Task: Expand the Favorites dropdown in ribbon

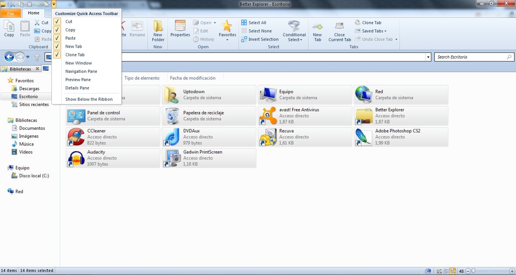Action: coord(227,40)
